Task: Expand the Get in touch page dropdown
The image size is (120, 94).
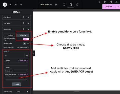Action: (x=46, y=5)
